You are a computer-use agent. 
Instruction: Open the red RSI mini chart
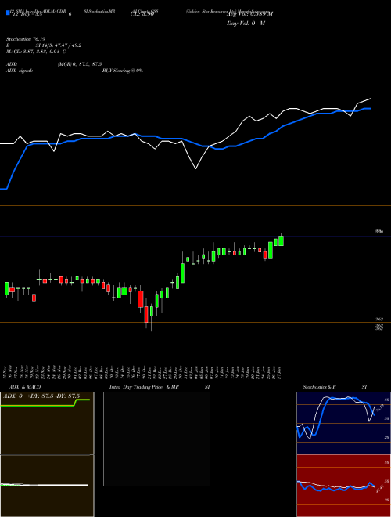[343, 486]
